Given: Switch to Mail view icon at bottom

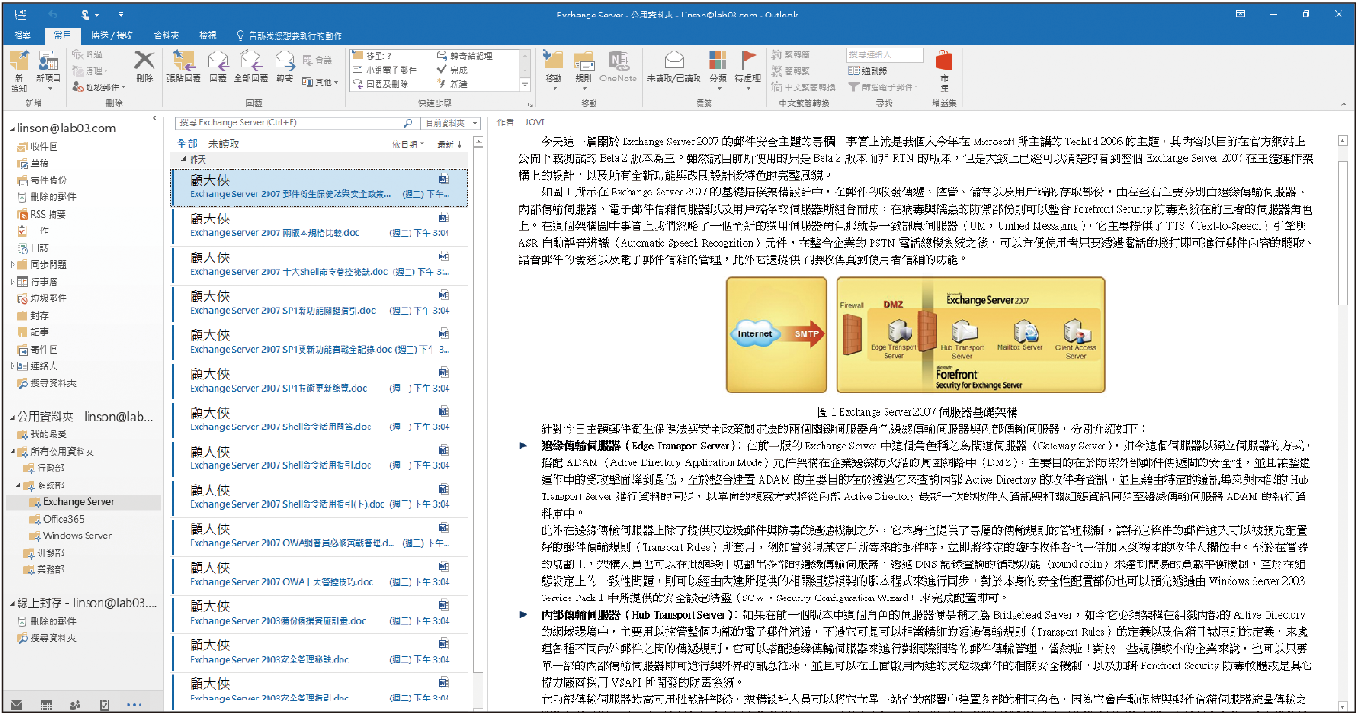Looking at the screenshot, I should point(16,704).
